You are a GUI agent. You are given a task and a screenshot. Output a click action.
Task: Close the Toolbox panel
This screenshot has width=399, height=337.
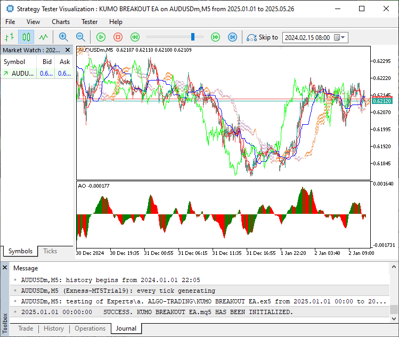(5, 268)
